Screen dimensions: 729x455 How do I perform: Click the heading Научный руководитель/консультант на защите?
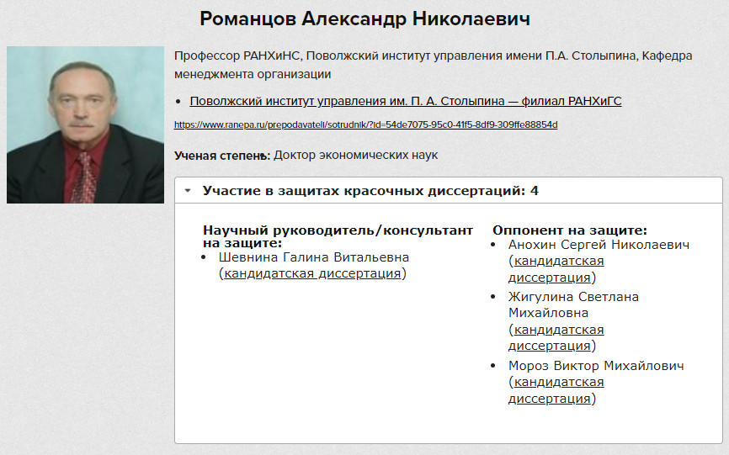(x=338, y=236)
